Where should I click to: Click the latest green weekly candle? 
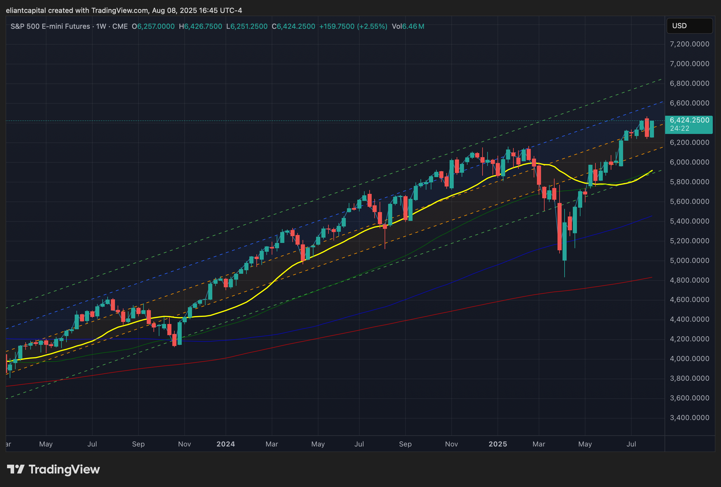[x=652, y=129]
